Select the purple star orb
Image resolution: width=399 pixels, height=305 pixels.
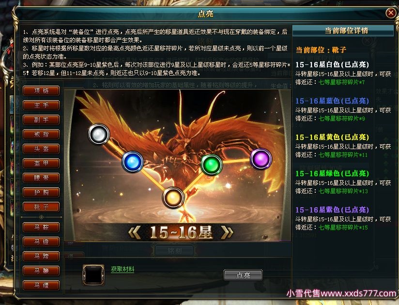click(261, 159)
